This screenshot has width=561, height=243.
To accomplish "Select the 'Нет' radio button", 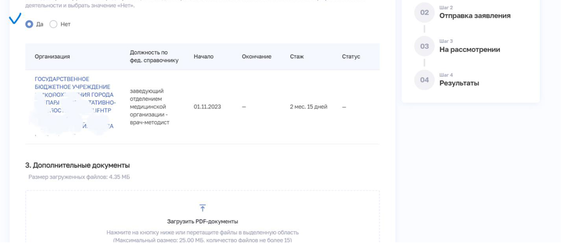I will (x=53, y=24).
